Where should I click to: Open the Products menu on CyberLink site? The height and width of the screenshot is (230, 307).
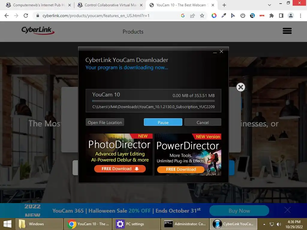[x=133, y=32]
